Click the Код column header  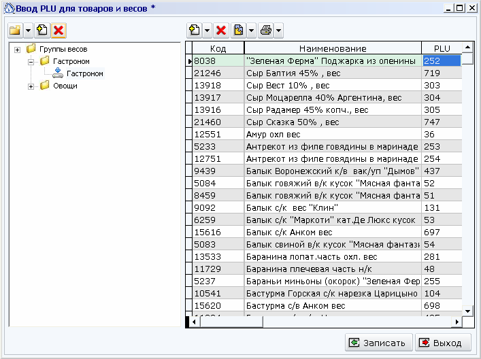pos(218,48)
